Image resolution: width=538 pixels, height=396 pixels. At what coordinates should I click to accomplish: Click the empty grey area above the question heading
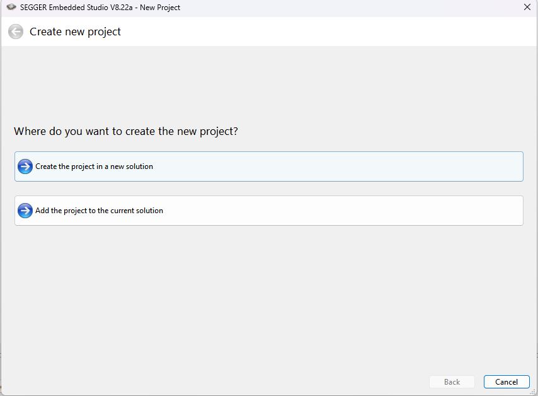click(268, 83)
